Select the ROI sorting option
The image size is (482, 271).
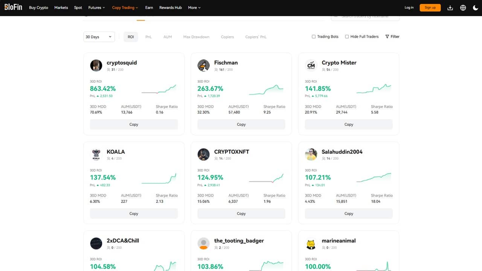(x=131, y=37)
